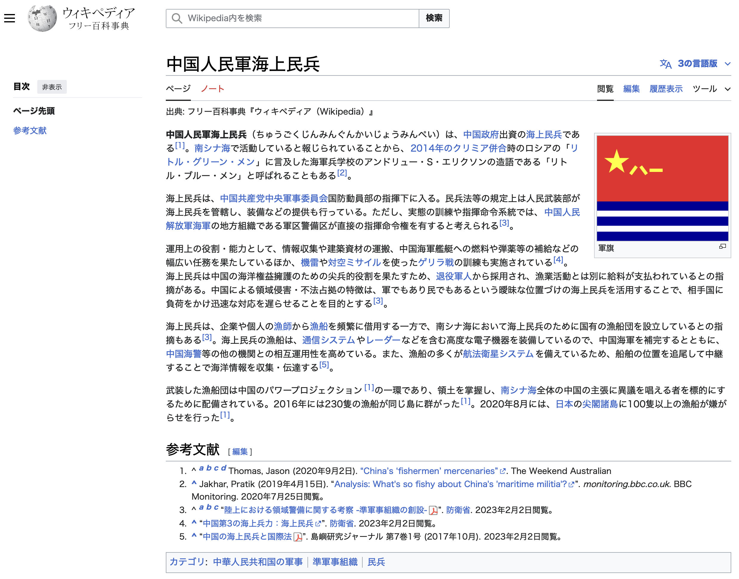The height and width of the screenshot is (579, 739).
Task: Click the 日本 link
Action: tap(564, 404)
